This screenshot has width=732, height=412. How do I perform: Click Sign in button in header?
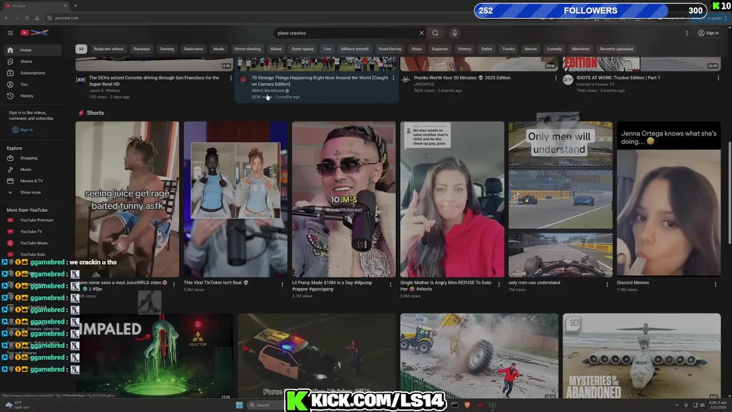pyautogui.click(x=708, y=33)
